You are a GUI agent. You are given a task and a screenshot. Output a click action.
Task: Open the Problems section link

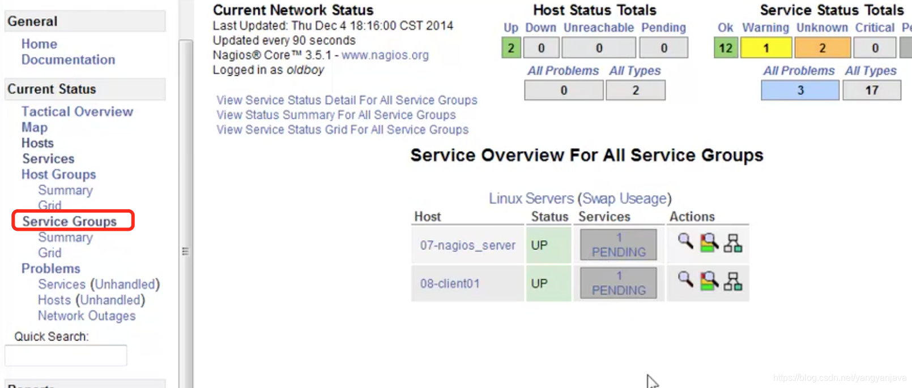point(51,269)
